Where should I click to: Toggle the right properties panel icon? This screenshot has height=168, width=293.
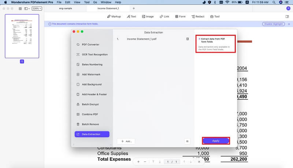coord(287,16)
